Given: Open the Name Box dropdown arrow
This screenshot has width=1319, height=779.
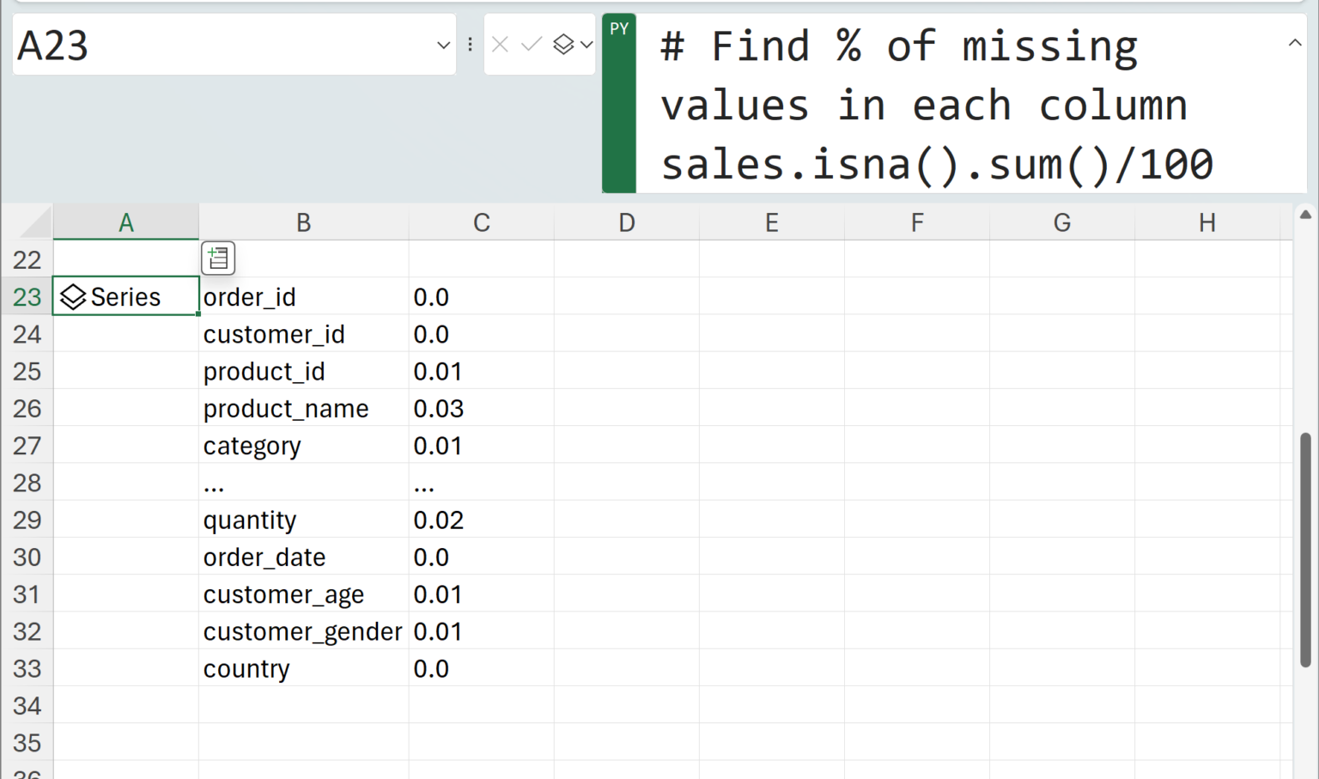Looking at the screenshot, I should pos(443,45).
